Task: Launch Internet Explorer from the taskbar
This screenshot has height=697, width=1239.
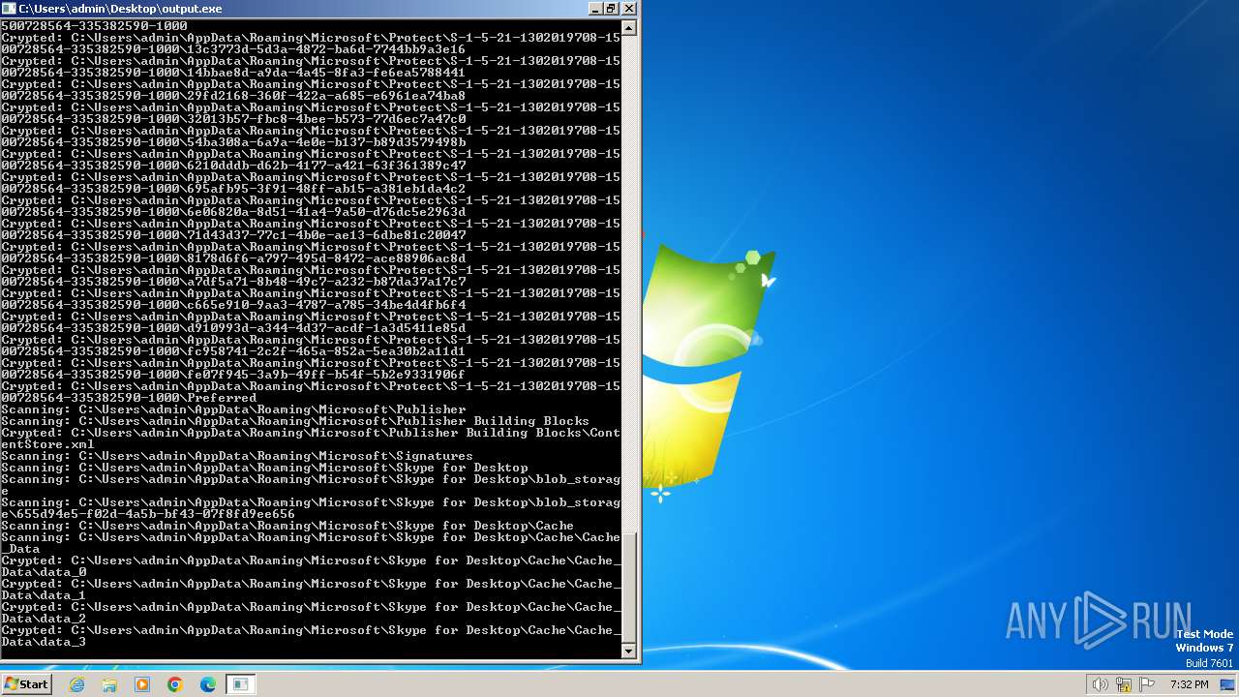Action: tap(77, 684)
